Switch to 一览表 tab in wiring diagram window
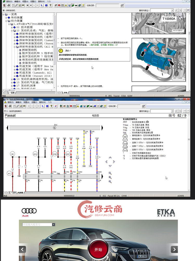The image size is (195, 261). (13, 193)
